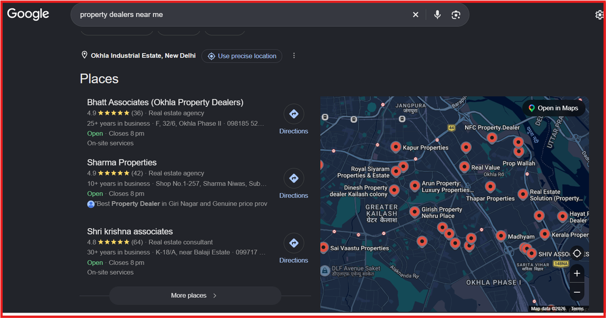Click Prop Wallah map label
Image resolution: width=606 pixels, height=318 pixels.
tap(518, 163)
